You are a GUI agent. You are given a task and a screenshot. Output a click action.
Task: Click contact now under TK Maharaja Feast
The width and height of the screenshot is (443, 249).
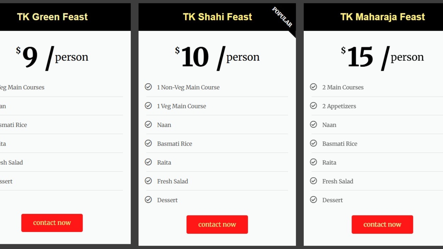[382, 225]
